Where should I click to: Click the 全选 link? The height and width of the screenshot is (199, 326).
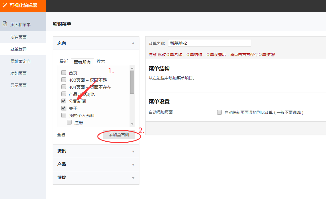pos(61,135)
